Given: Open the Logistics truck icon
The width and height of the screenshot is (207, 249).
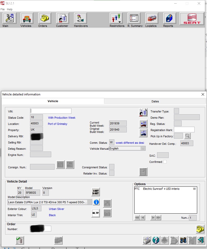Looking at the screenshot, I should (x=152, y=18).
